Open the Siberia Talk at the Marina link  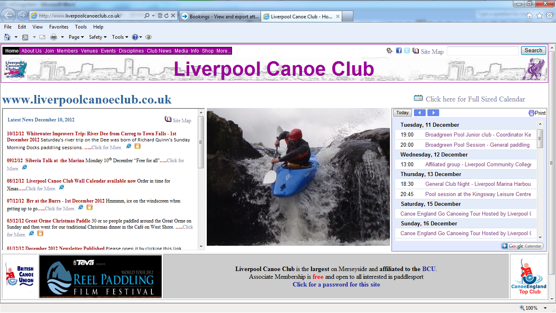[x=55, y=161]
